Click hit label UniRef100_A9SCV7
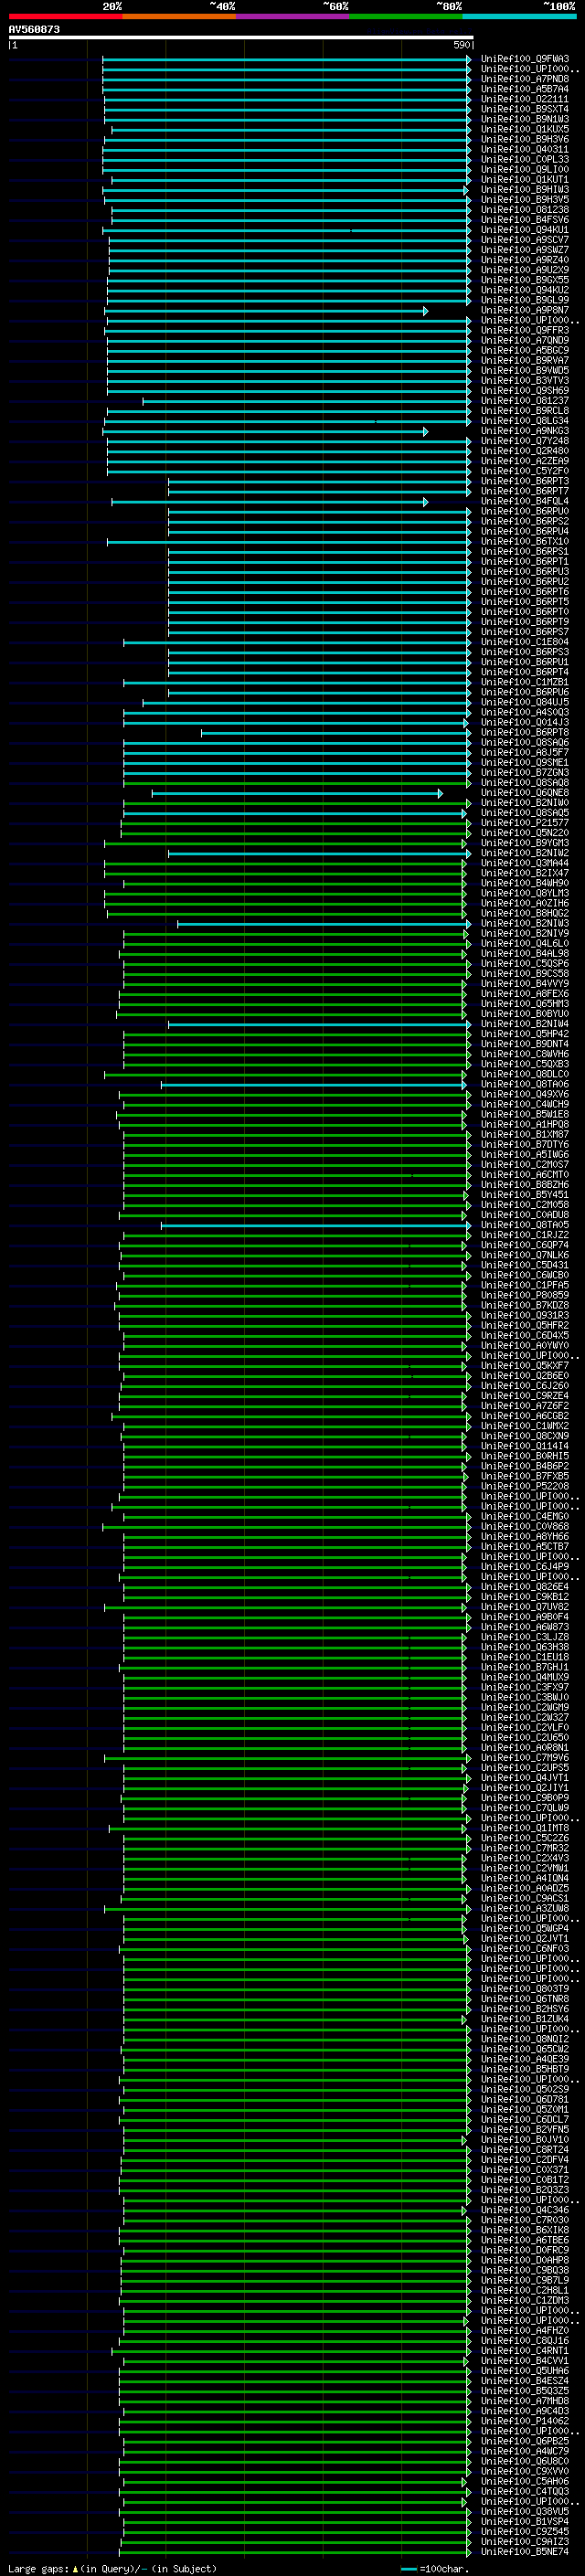585x2576 pixels. [525, 240]
